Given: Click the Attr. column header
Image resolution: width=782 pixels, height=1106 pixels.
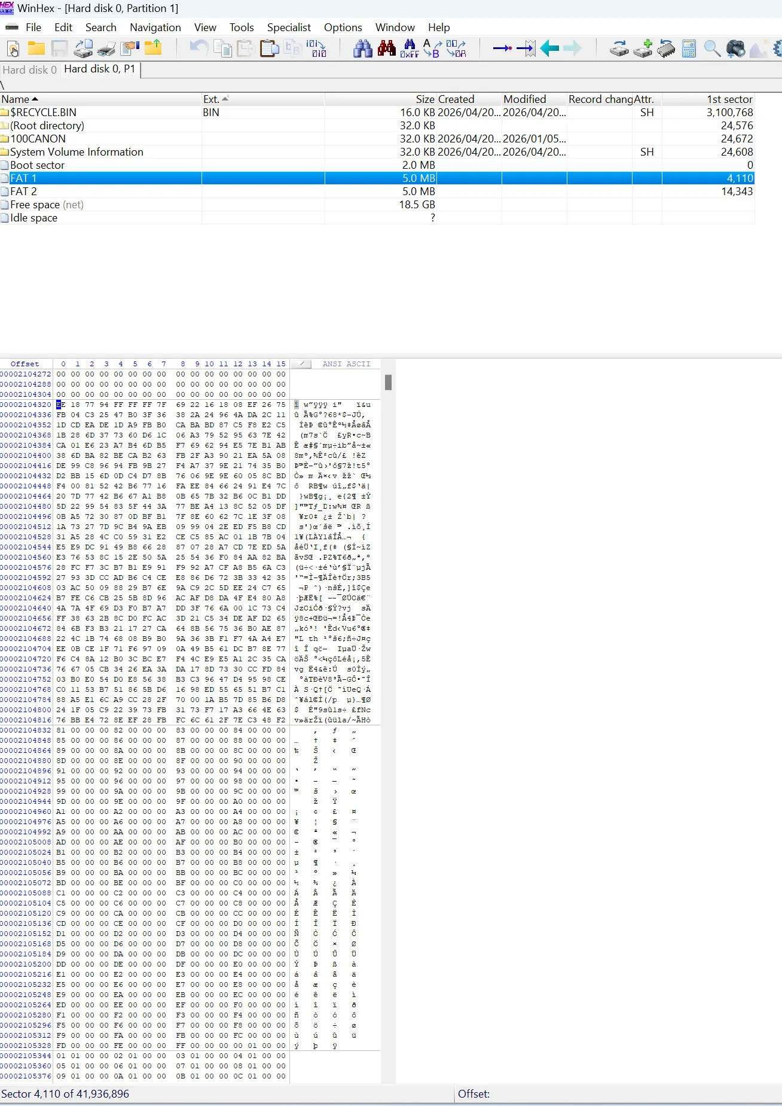Looking at the screenshot, I should point(646,99).
